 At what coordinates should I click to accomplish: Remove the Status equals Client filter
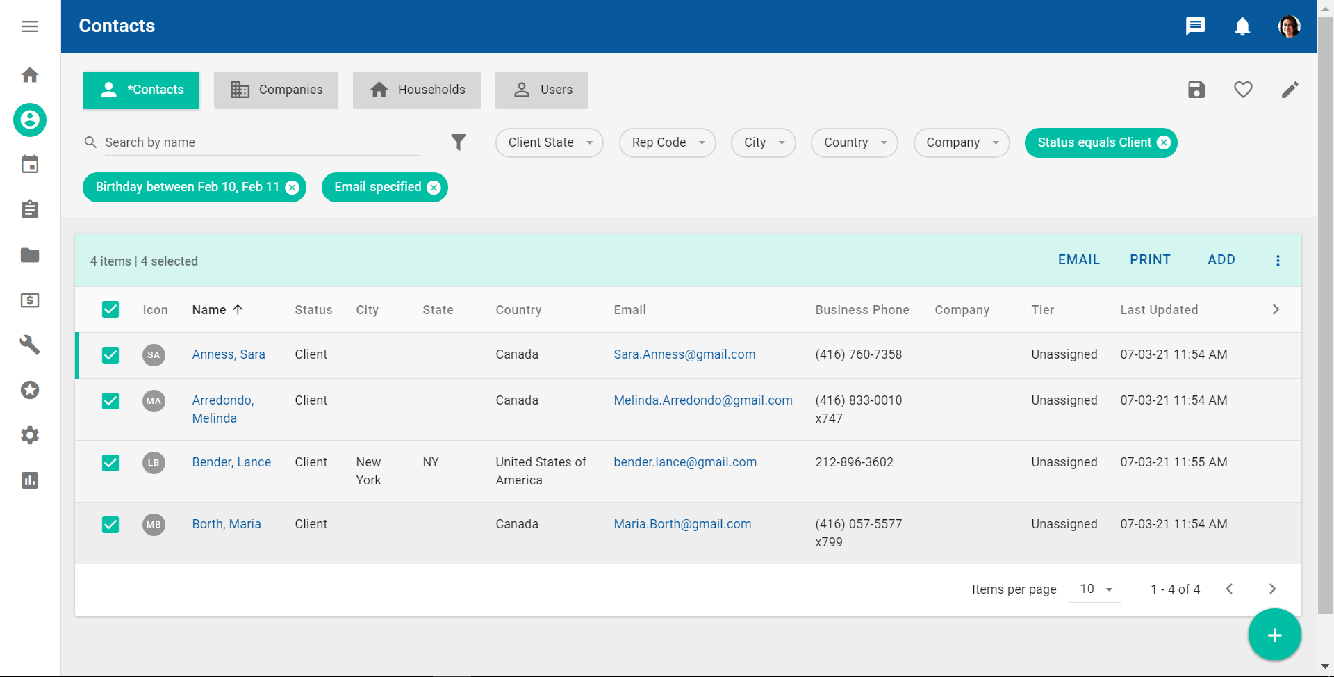click(x=1164, y=142)
